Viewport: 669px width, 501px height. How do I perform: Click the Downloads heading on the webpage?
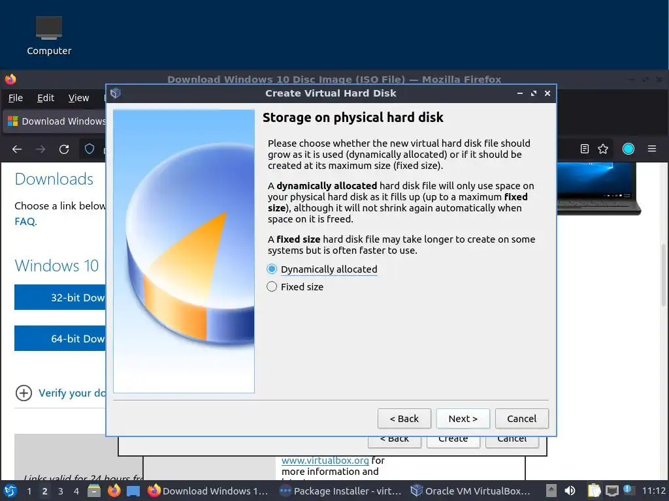(54, 179)
